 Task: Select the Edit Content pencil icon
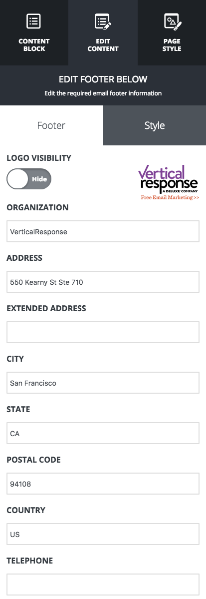(x=103, y=21)
